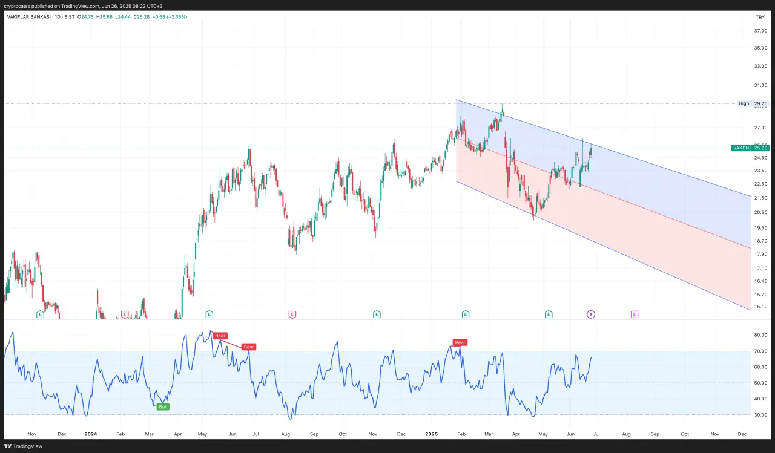Click green earnings marker near November 2023

pos(40,314)
